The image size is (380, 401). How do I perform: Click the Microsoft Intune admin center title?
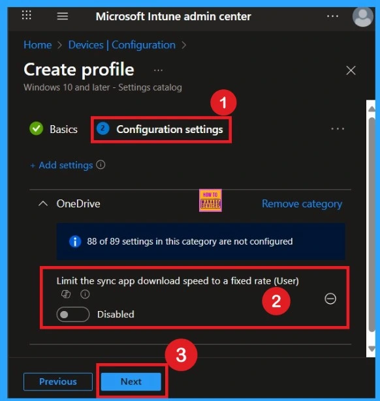click(x=174, y=16)
